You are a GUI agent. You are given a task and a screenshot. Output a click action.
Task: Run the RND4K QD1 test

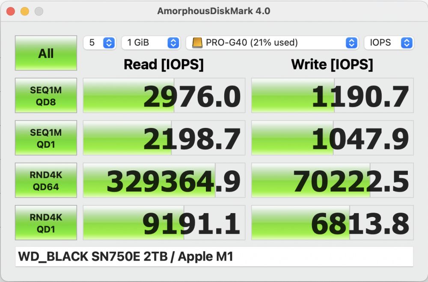pos(46,223)
